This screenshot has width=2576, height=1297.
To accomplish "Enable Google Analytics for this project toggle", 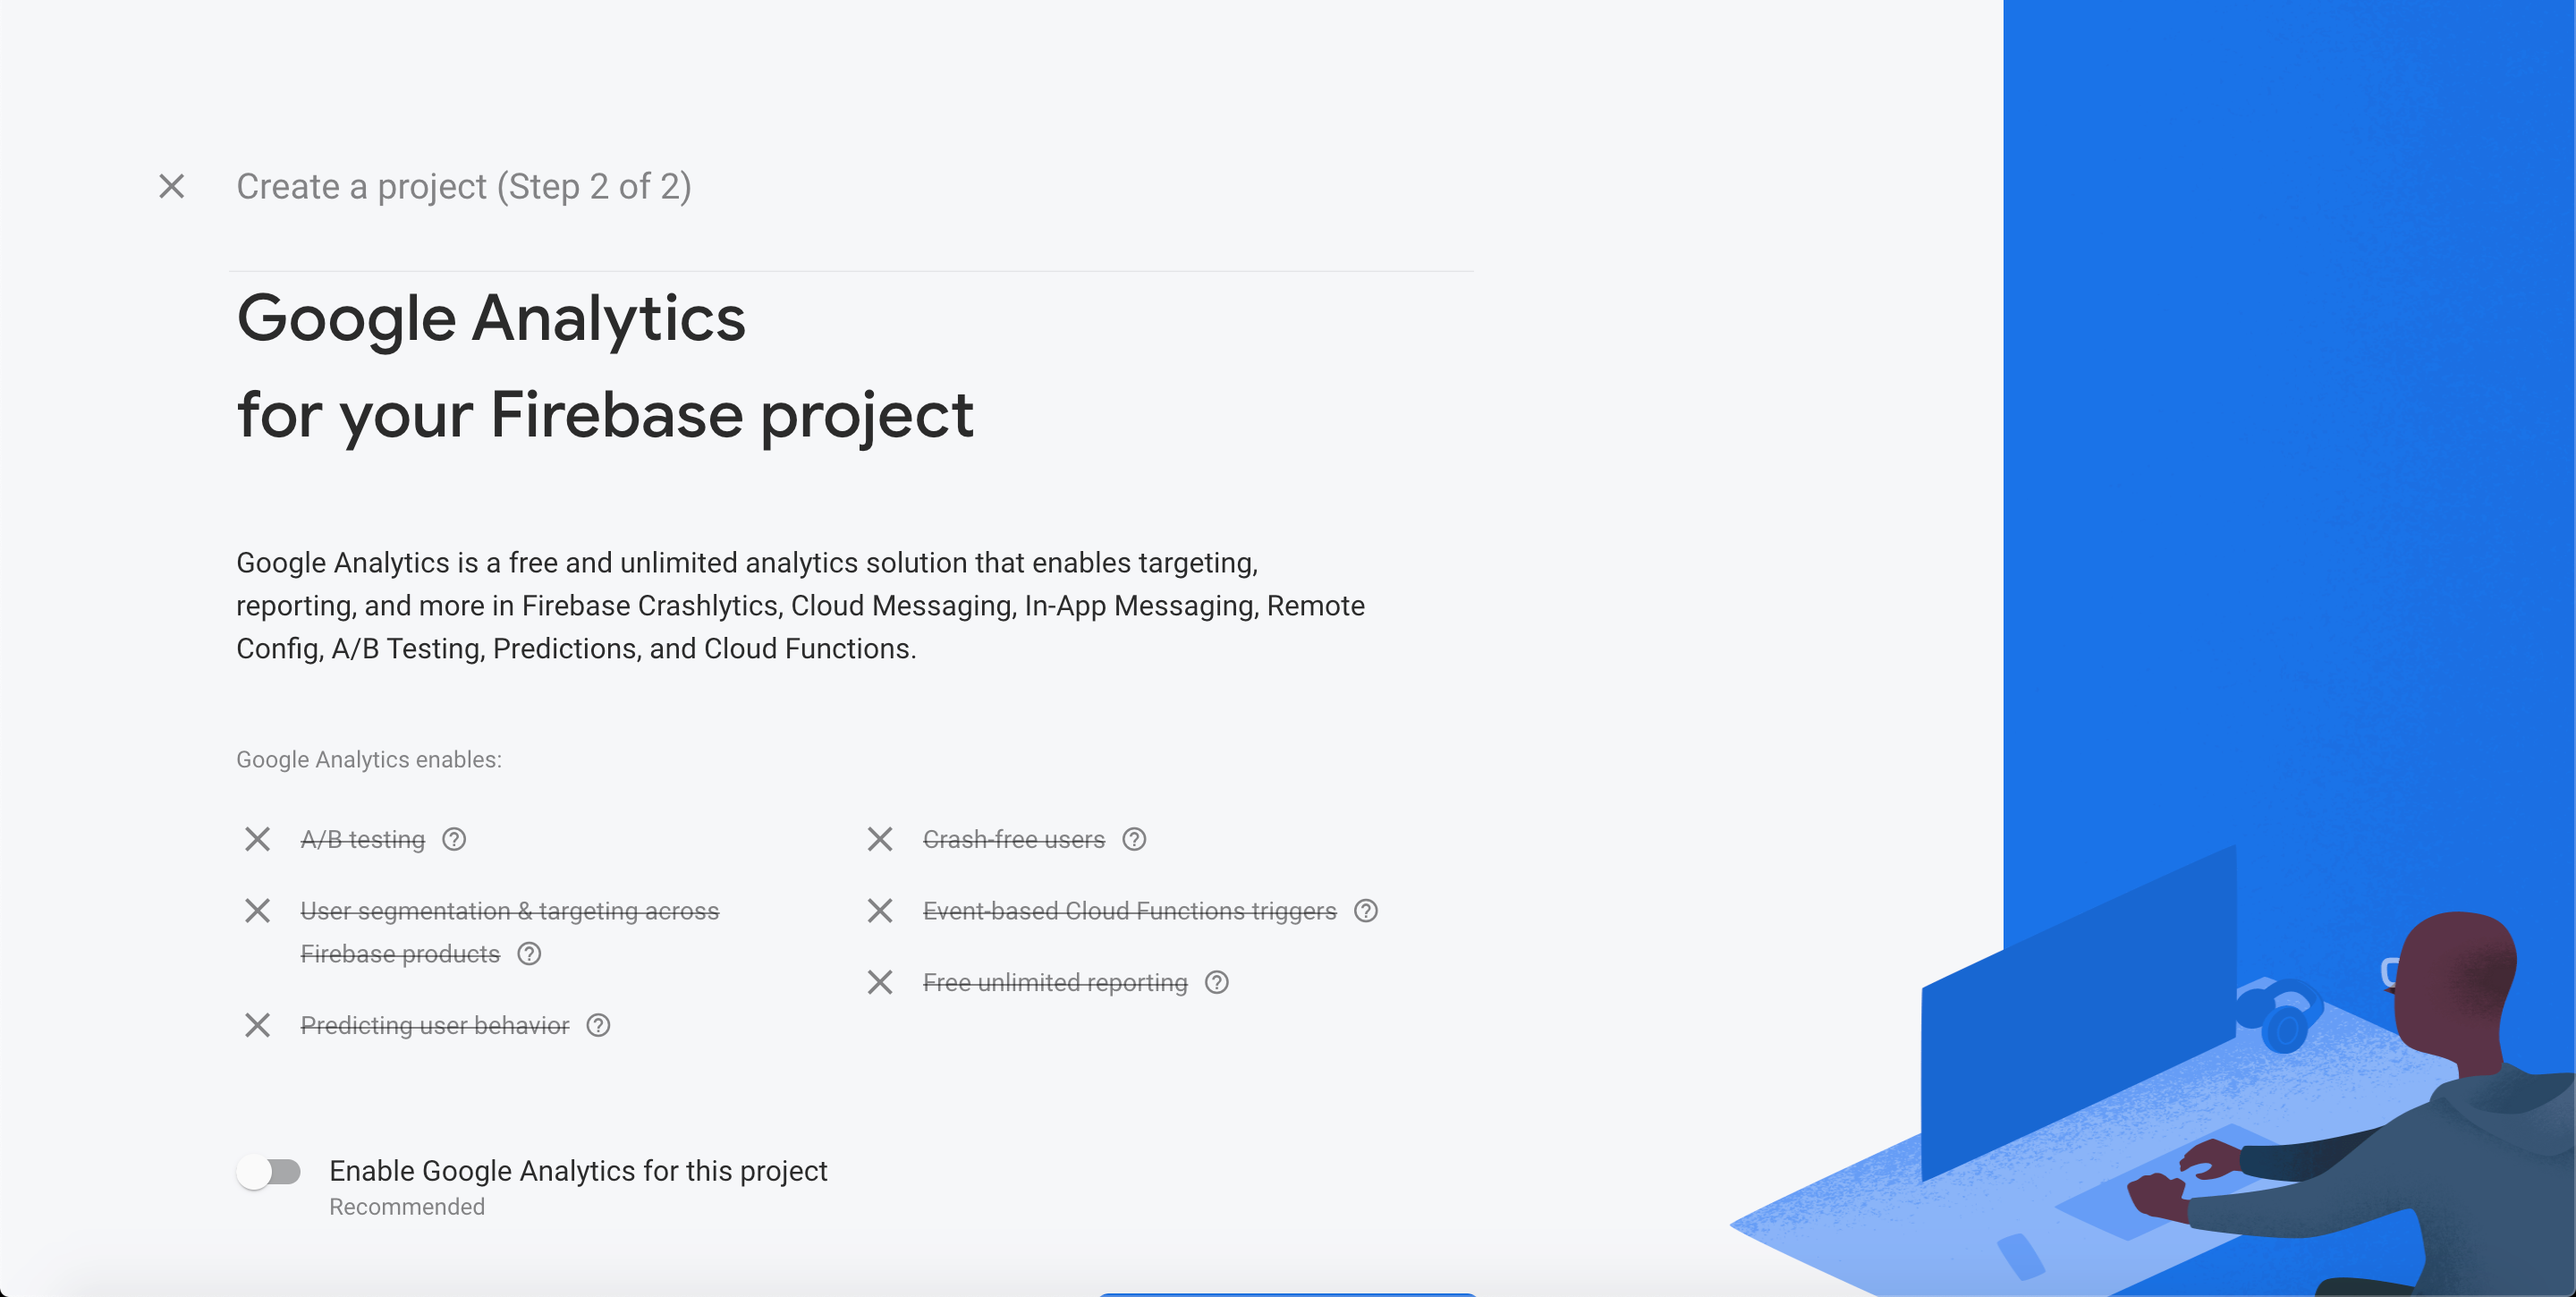I will (269, 1172).
